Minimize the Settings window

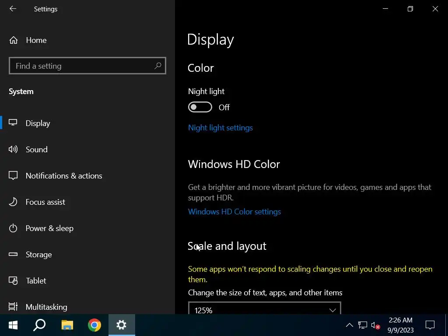coord(385,9)
